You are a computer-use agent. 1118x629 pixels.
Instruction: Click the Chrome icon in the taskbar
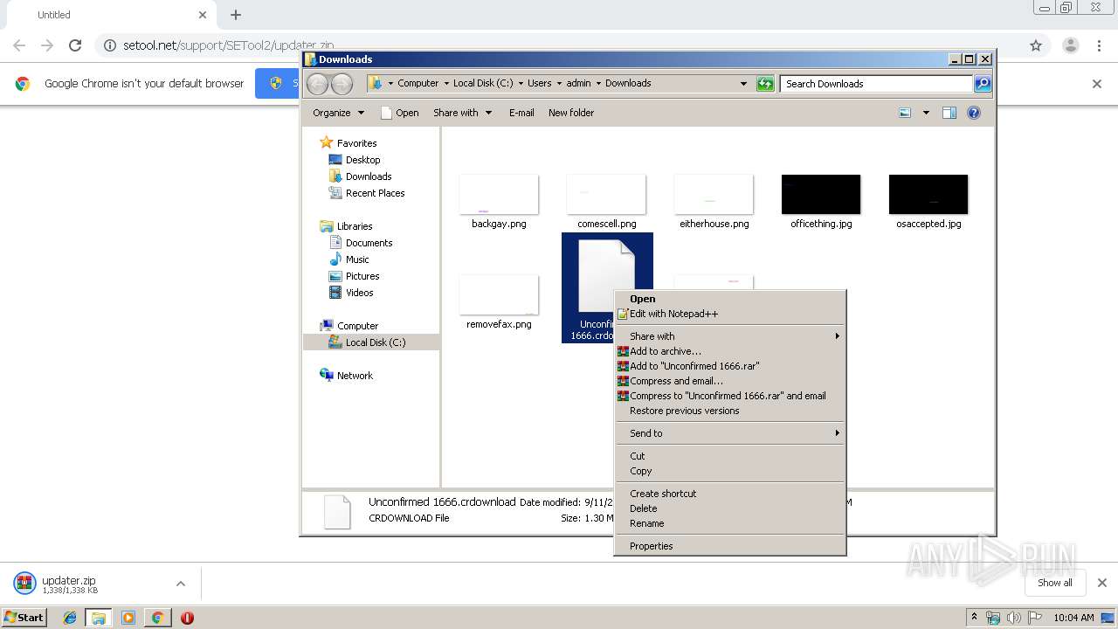tap(157, 618)
